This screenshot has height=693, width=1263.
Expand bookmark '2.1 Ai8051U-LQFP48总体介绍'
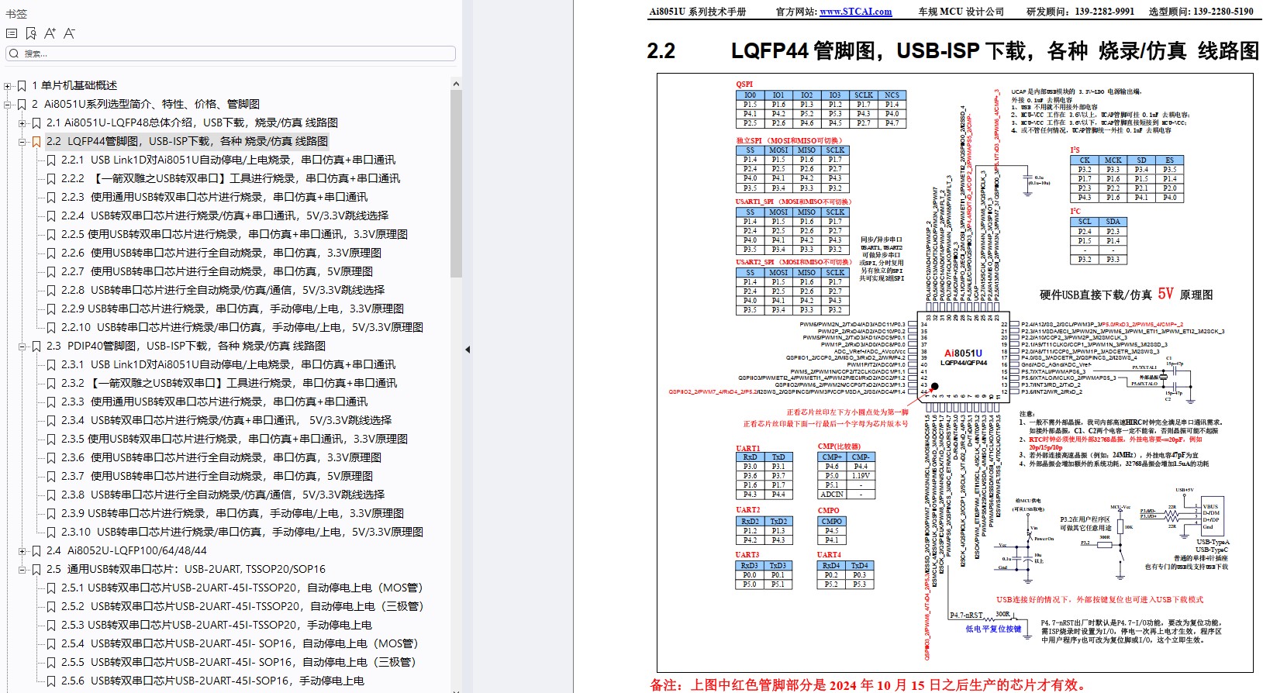click(22, 123)
